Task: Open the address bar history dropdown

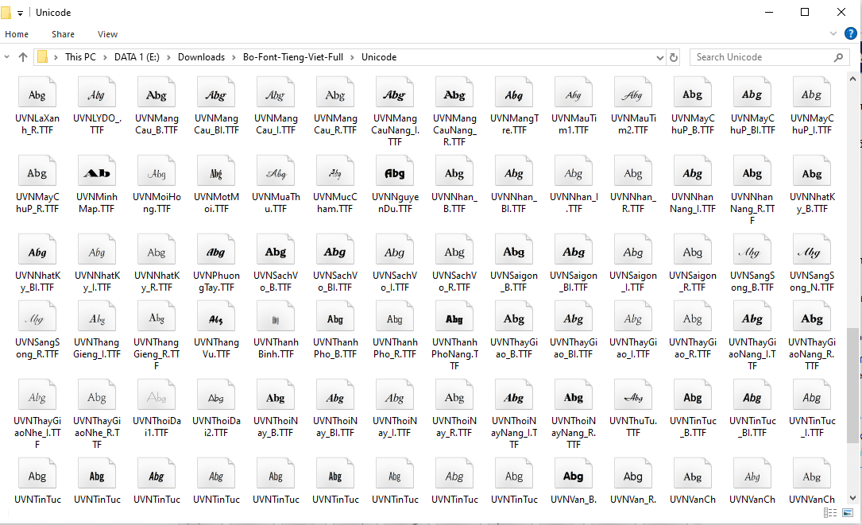Action: pyautogui.click(x=659, y=57)
